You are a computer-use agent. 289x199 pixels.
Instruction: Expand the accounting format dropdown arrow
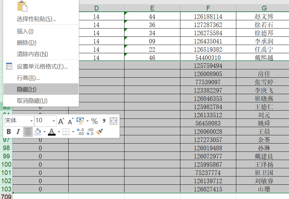[87, 121]
